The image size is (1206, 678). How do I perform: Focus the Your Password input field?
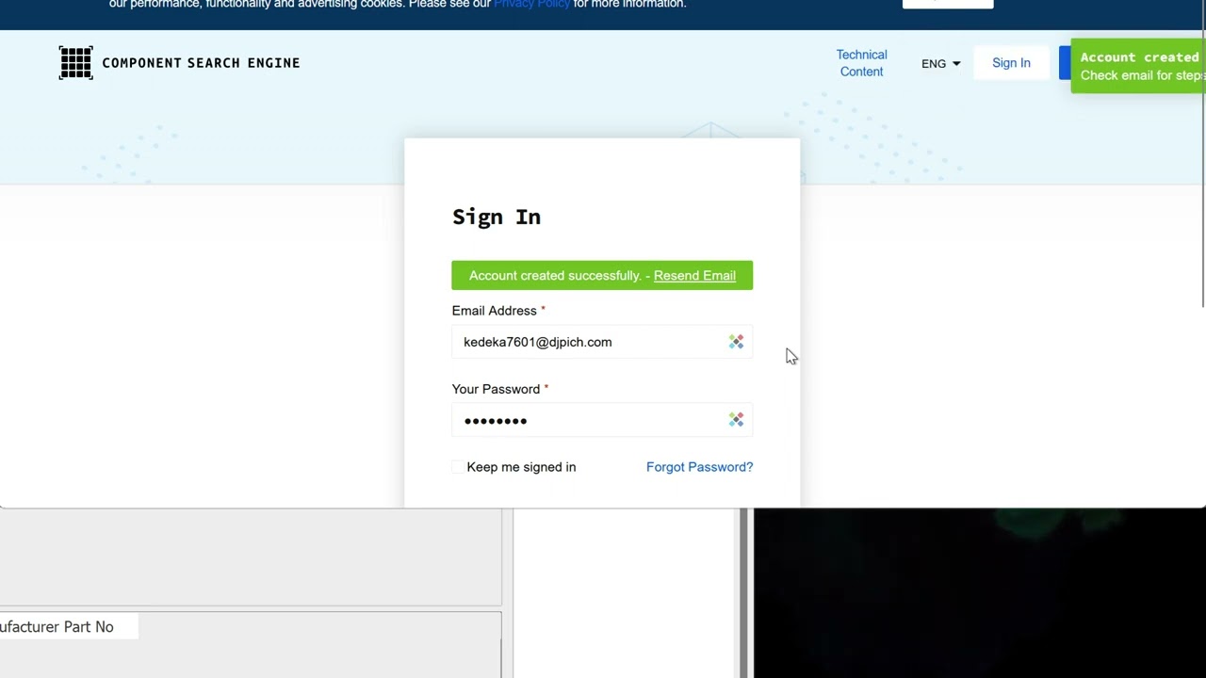602,420
